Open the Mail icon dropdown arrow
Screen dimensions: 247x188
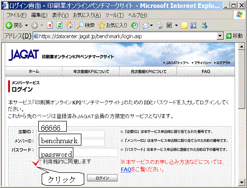pos(151,26)
